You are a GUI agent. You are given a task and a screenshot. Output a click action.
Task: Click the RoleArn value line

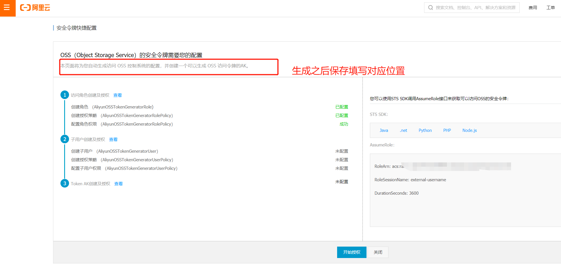coord(443,166)
